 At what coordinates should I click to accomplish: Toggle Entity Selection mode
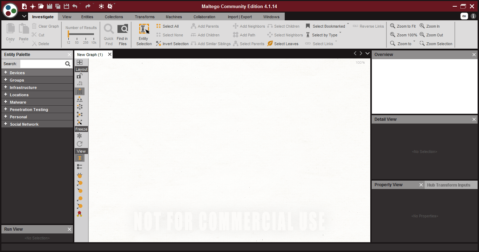click(x=144, y=35)
